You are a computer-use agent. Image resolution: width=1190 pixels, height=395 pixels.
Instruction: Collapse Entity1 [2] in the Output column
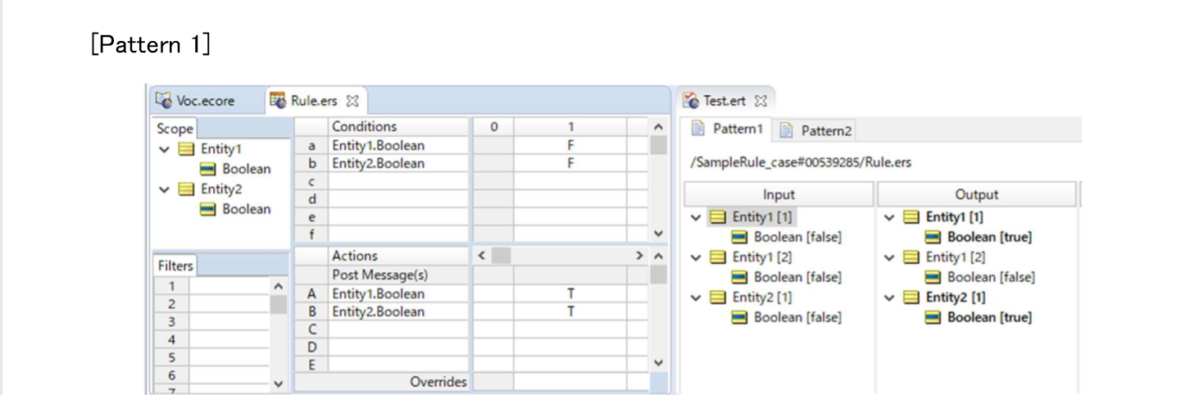point(891,257)
